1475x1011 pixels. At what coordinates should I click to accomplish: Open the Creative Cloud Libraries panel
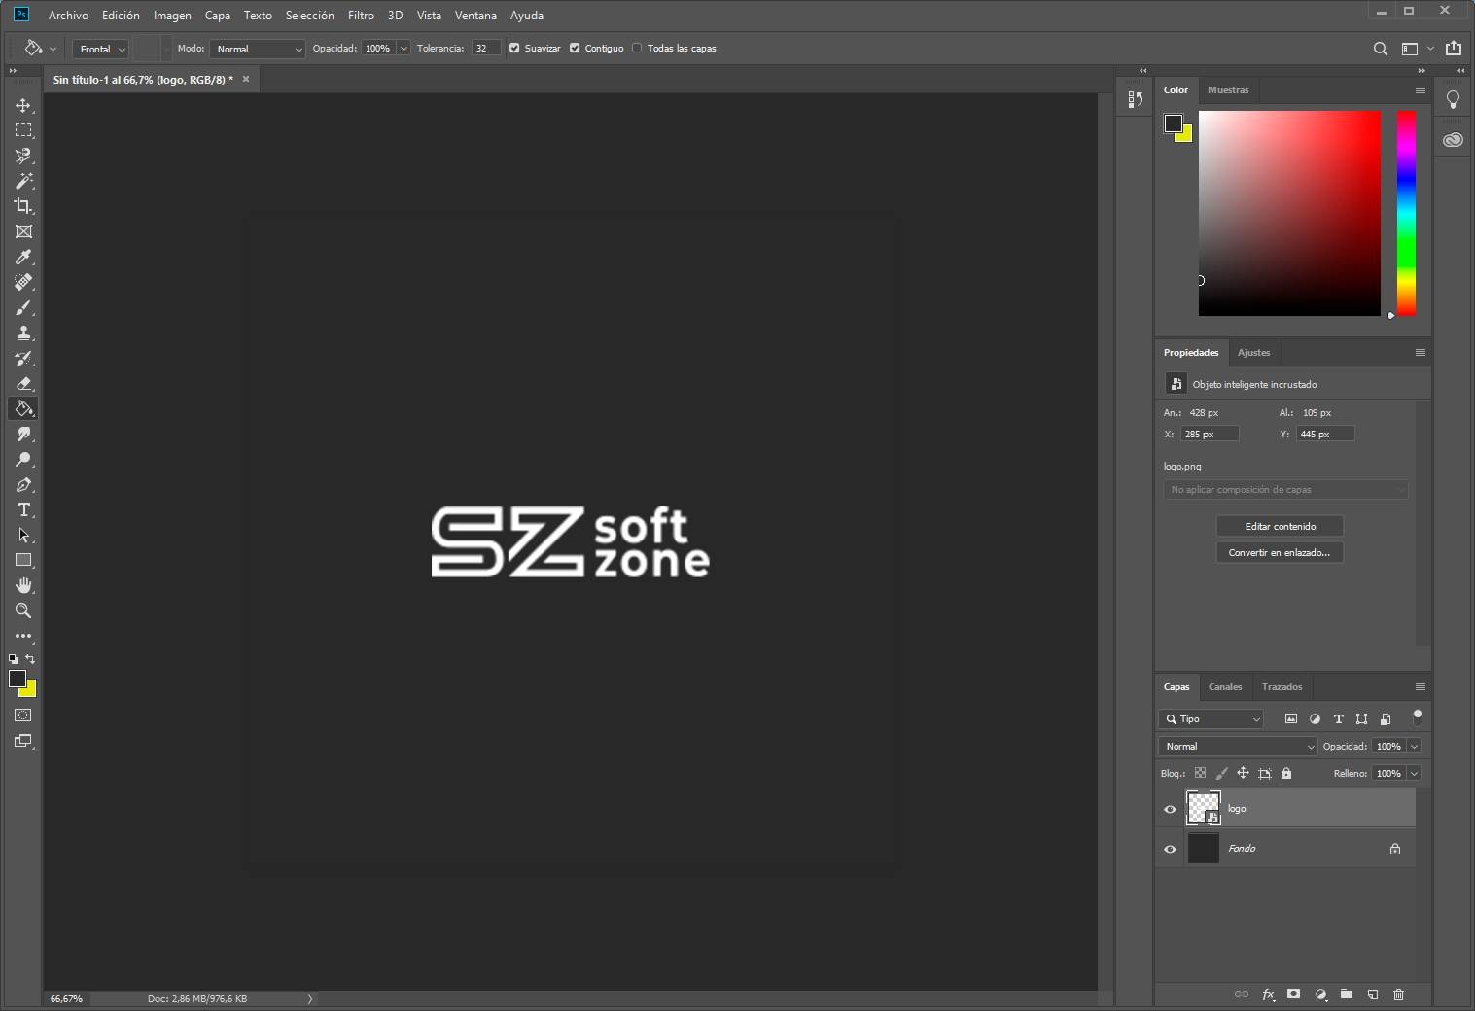point(1453,140)
